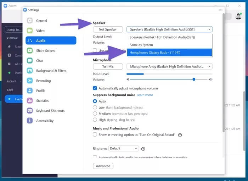This screenshot has width=248, height=181.
Task: Click the Advanced button
Action: pyautogui.click(x=103, y=166)
